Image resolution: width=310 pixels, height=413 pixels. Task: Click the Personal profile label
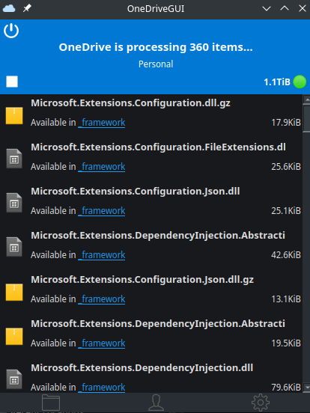(x=156, y=64)
